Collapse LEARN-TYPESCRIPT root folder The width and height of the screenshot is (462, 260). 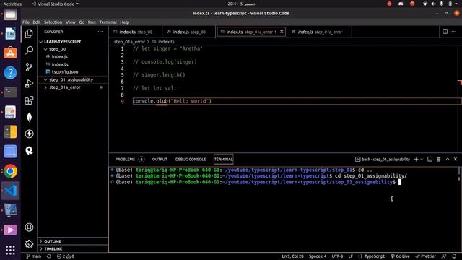click(x=73, y=42)
